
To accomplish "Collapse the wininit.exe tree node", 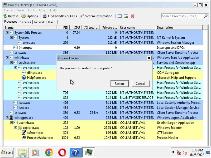I will (x=7, y=57).
